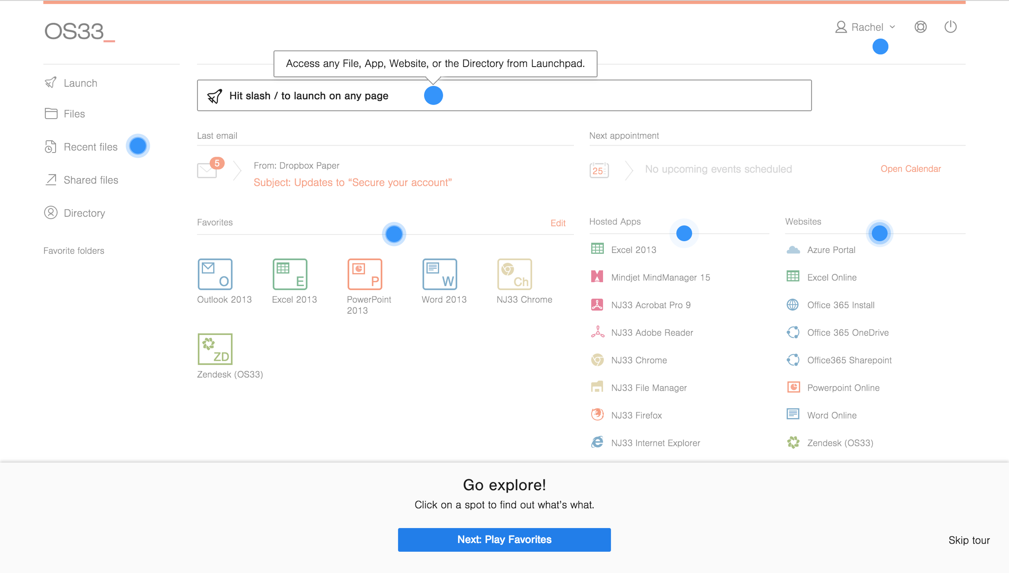The image size is (1009, 573).
Task: Expand the next appointment chevron arrow
Action: 629,170
